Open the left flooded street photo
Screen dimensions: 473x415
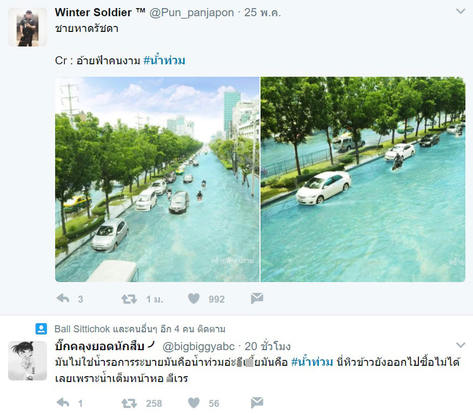(x=157, y=179)
